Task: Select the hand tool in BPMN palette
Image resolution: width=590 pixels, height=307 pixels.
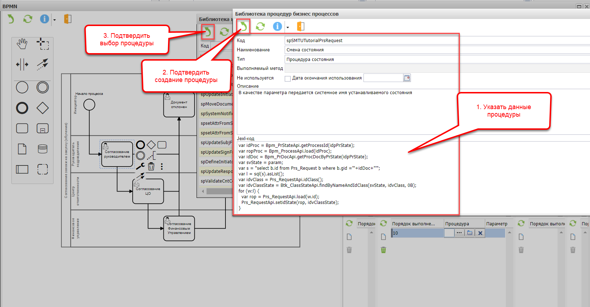Action: click(x=22, y=44)
